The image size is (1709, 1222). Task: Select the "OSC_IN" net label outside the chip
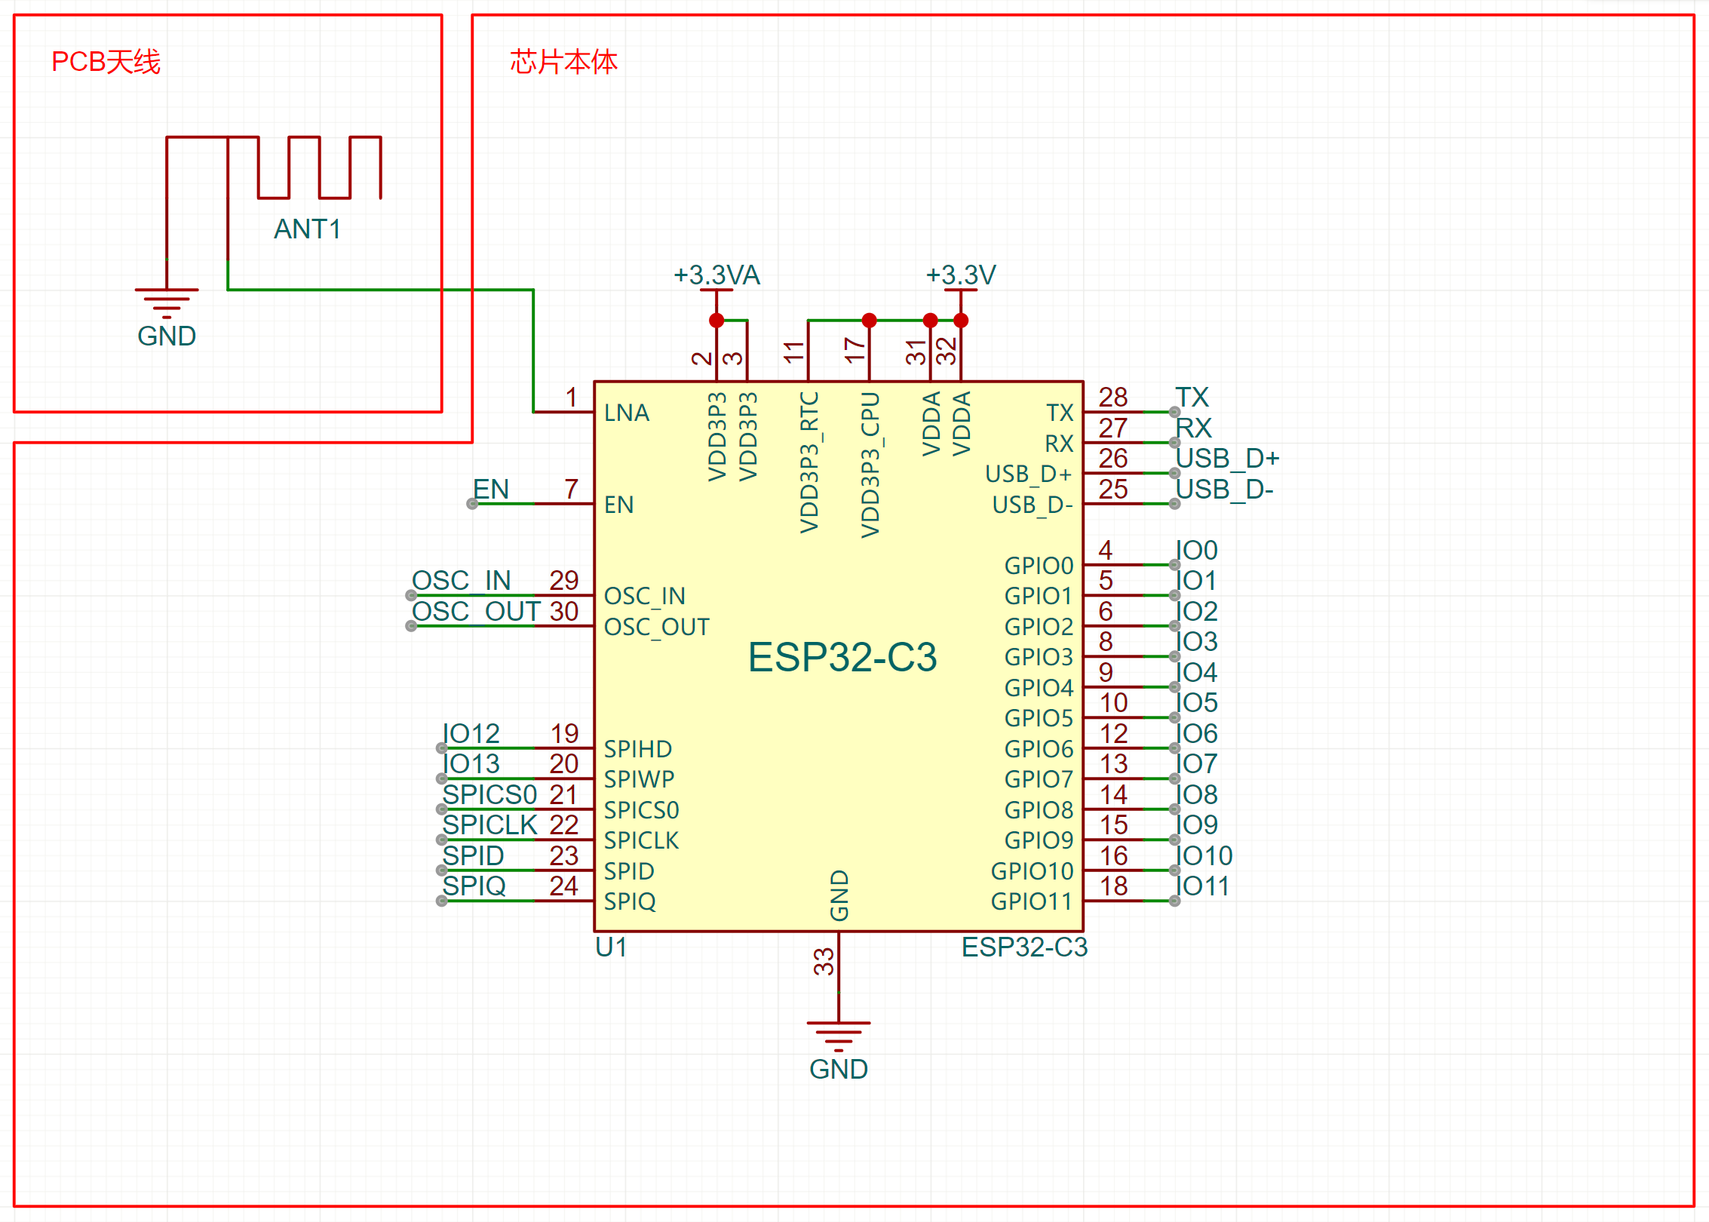pyautogui.click(x=462, y=581)
